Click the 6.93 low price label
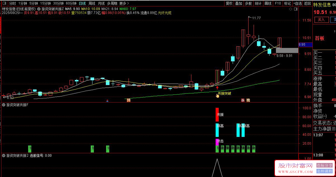336x177 pixels. (10, 98)
